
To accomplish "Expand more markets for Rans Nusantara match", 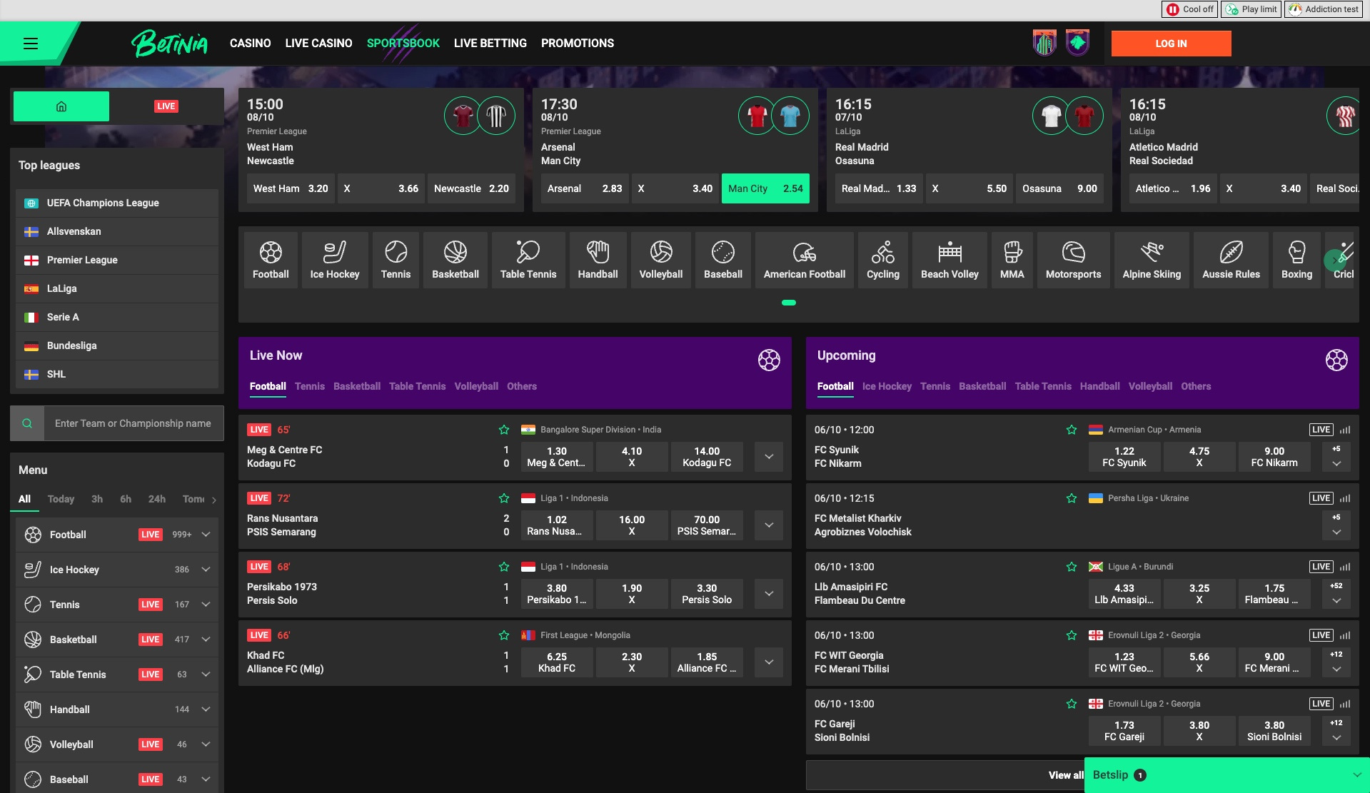I will pyautogui.click(x=768, y=525).
